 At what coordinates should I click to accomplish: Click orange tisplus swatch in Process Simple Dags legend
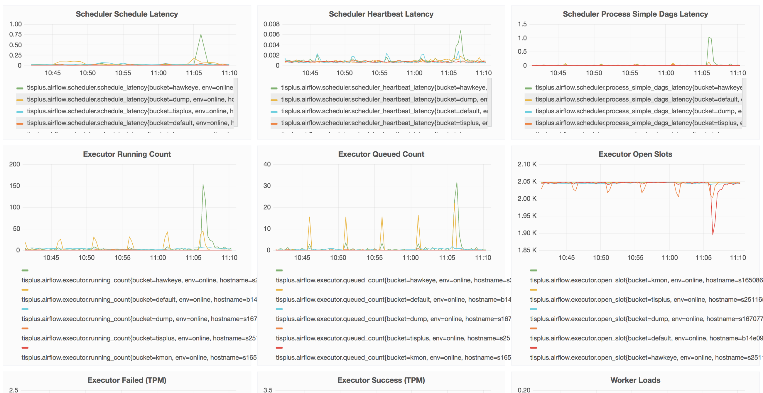pyautogui.click(x=528, y=124)
